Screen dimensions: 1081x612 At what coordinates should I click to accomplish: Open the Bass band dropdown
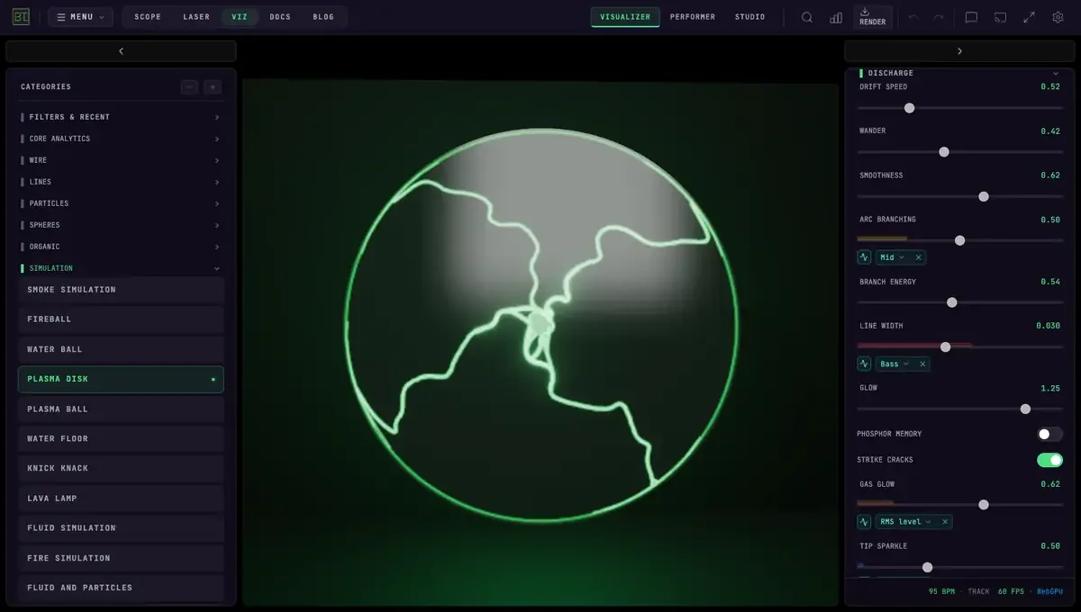pos(895,364)
